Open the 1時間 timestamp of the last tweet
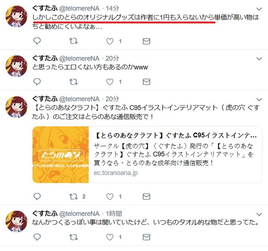Screen dimensions: 268x251 113,214
